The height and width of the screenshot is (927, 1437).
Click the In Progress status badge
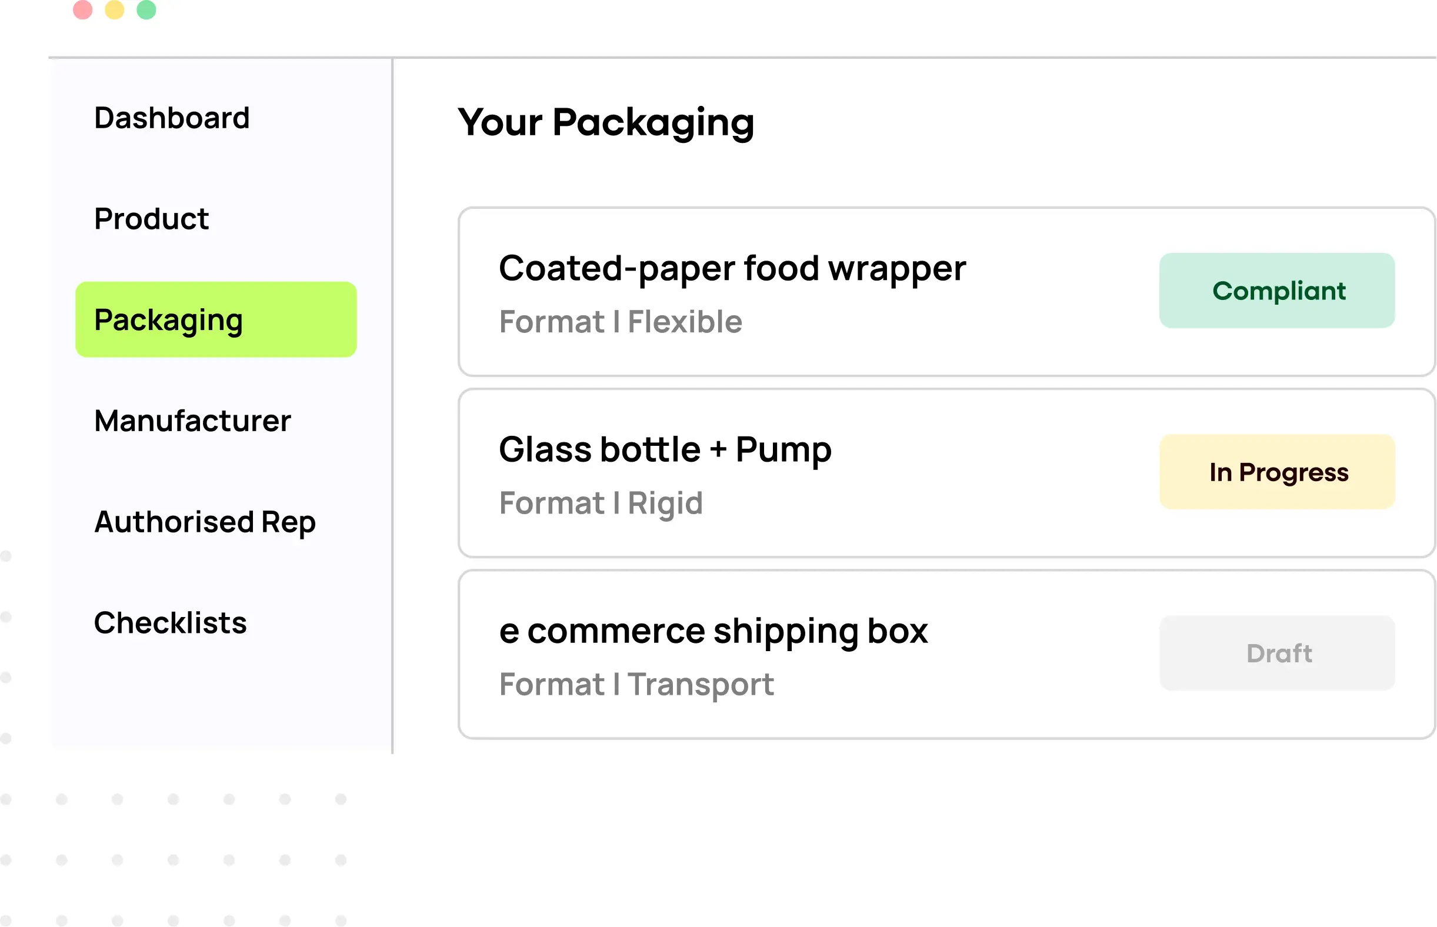pyautogui.click(x=1277, y=472)
